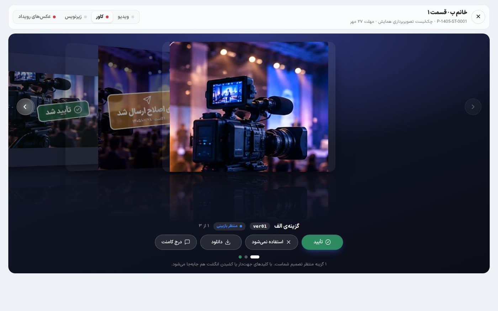The width and height of the screenshot is (498, 311).
Task: Switch to the ویدیو tab
Action: click(126, 17)
